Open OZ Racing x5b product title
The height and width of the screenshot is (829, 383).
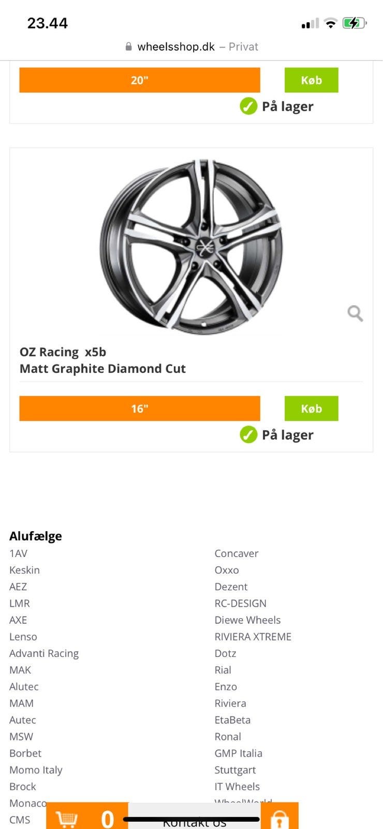tap(102, 360)
